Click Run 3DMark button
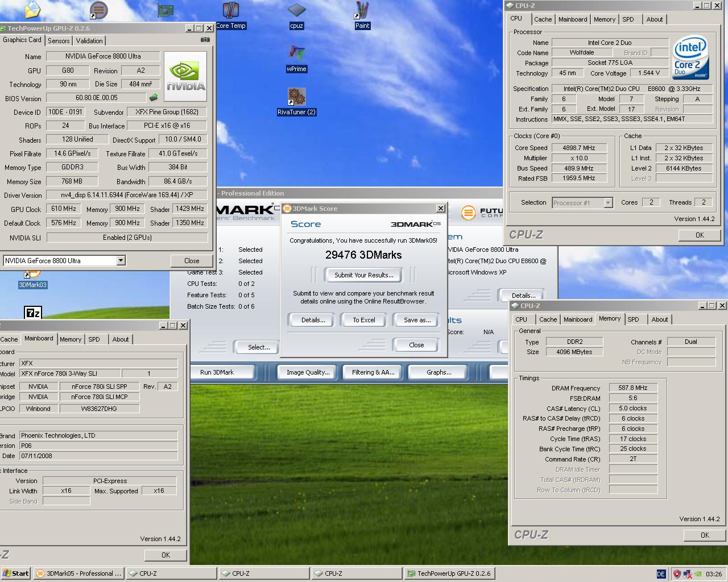The height and width of the screenshot is (582, 728). 217,372
